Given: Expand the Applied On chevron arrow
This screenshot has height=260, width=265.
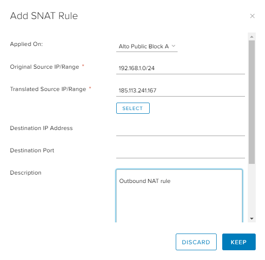Looking at the screenshot, I should click(x=173, y=46).
